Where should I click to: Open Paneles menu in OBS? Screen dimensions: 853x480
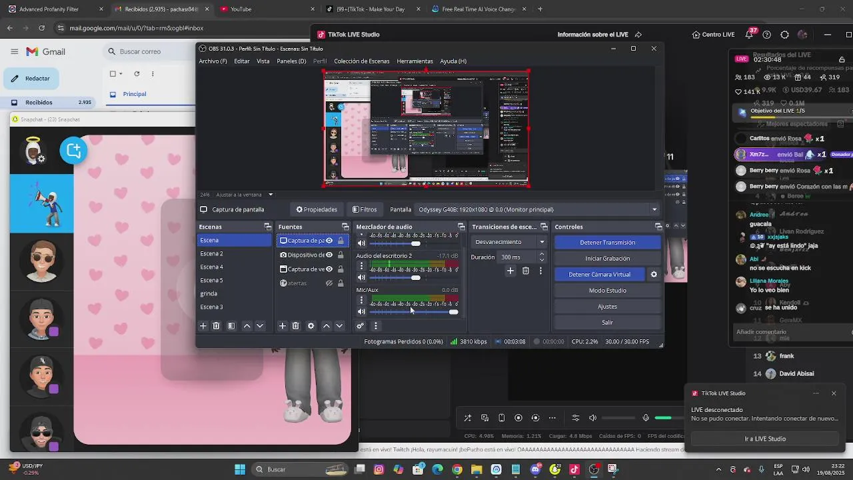[291, 61]
